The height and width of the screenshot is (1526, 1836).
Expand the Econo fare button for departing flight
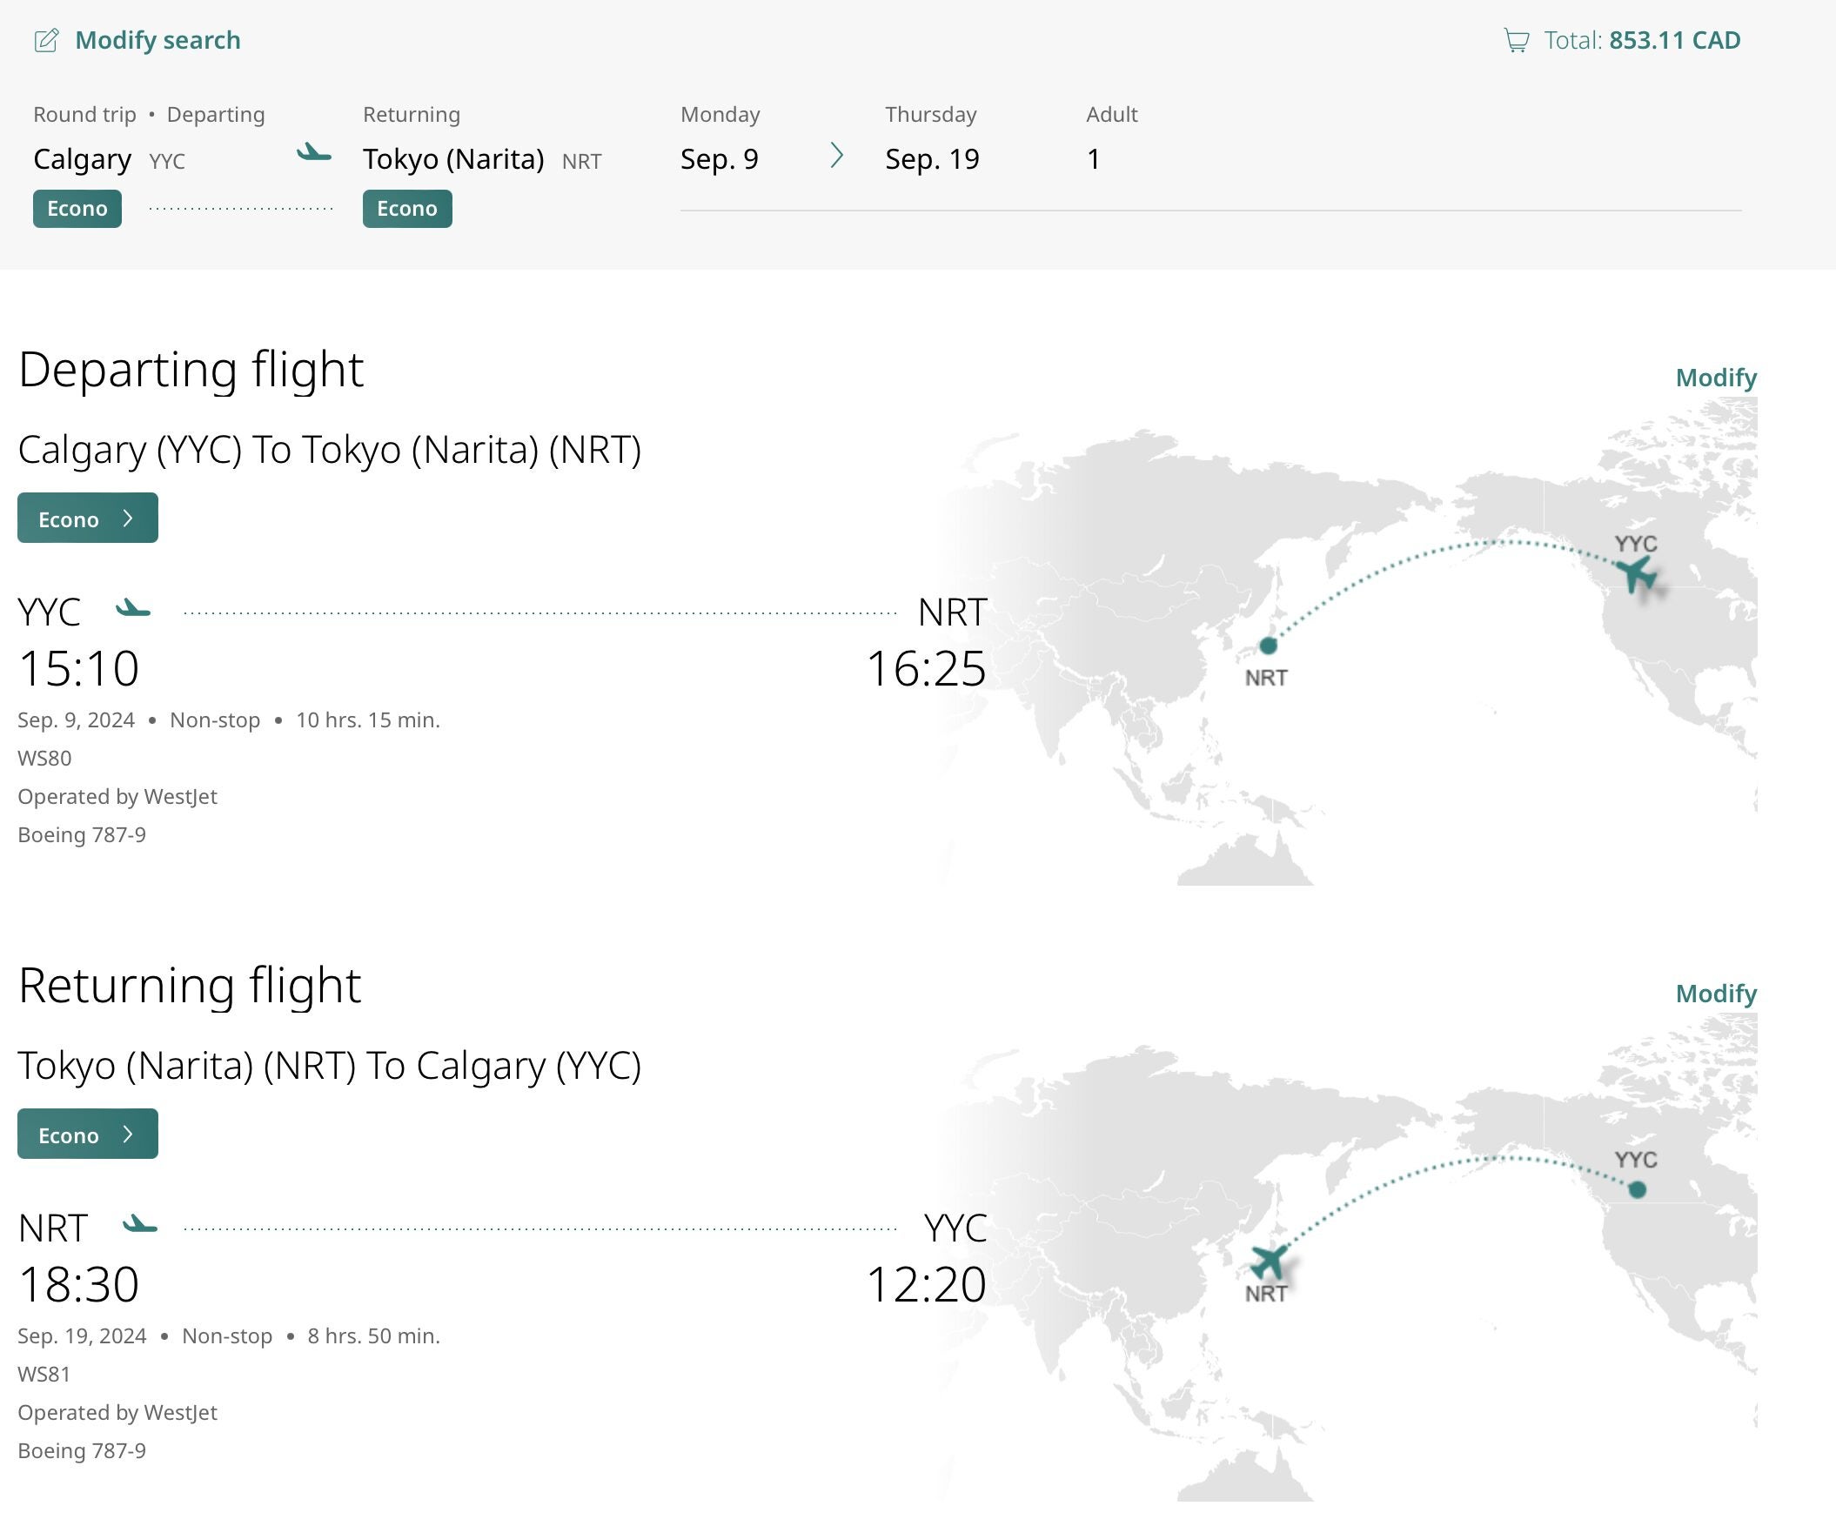[87, 519]
